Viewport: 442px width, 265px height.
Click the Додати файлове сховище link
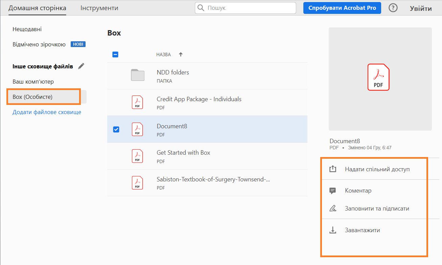47,112
